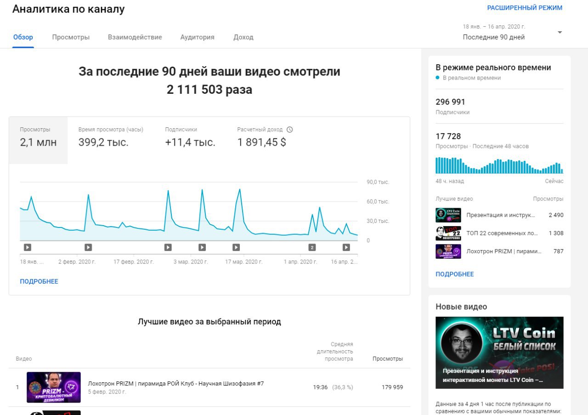Click the 5 февр. 2020 г. date text

point(107,392)
